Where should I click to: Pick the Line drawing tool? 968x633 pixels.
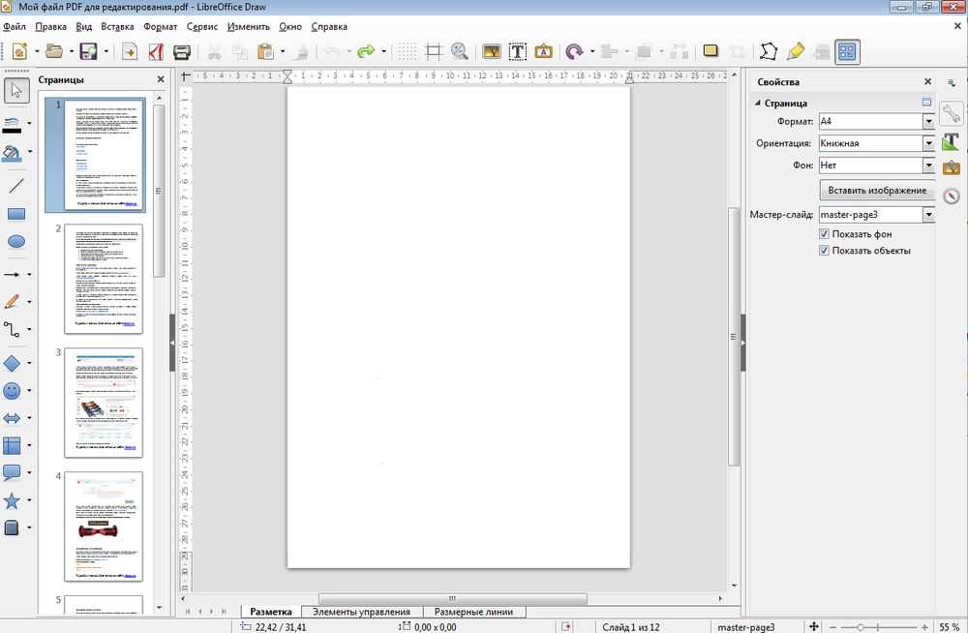click(x=16, y=185)
